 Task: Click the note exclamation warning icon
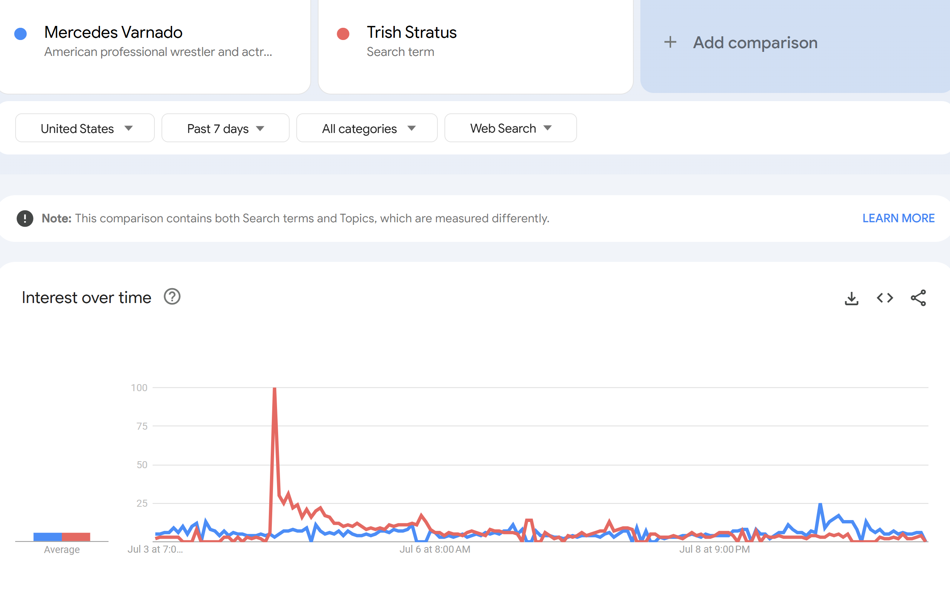(x=25, y=219)
